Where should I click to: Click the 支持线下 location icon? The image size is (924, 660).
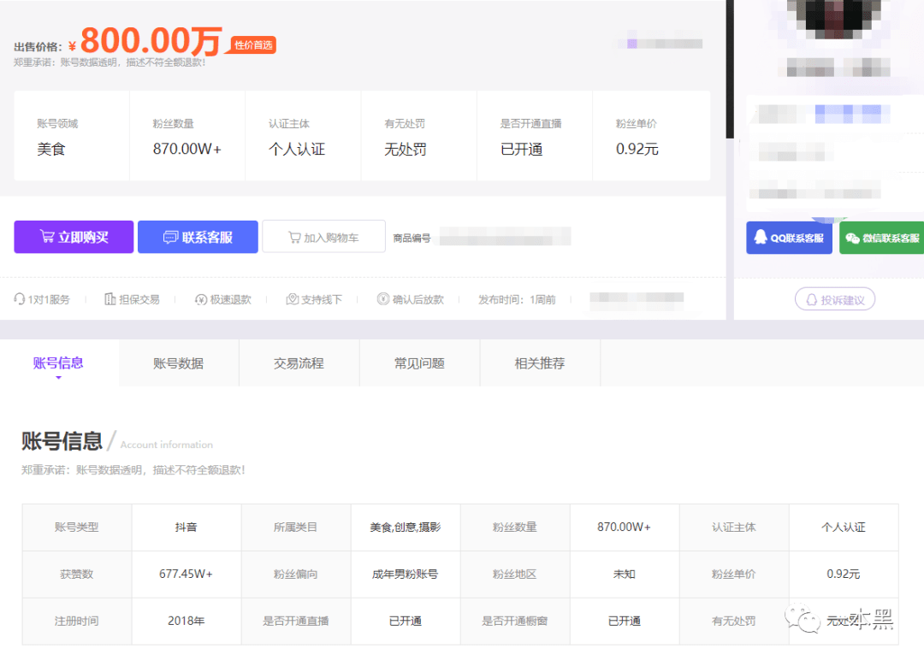tap(293, 299)
